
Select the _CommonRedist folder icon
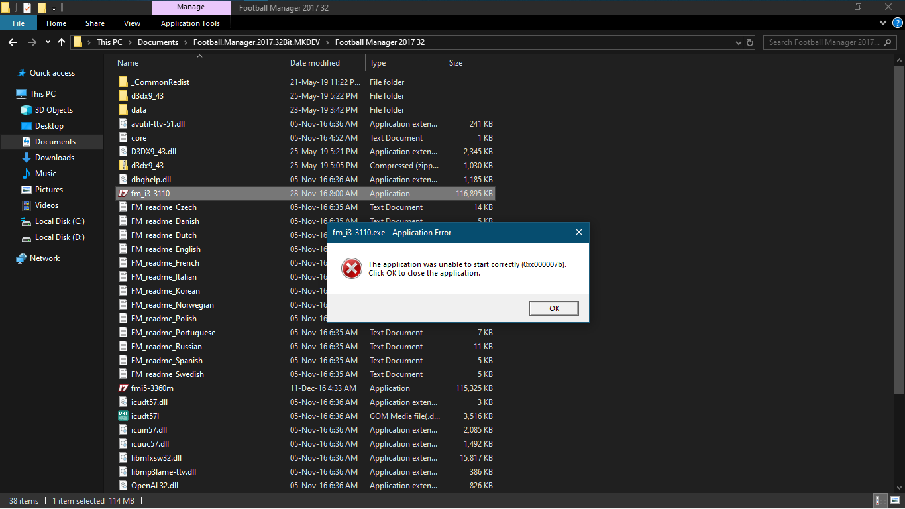(123, 82)
